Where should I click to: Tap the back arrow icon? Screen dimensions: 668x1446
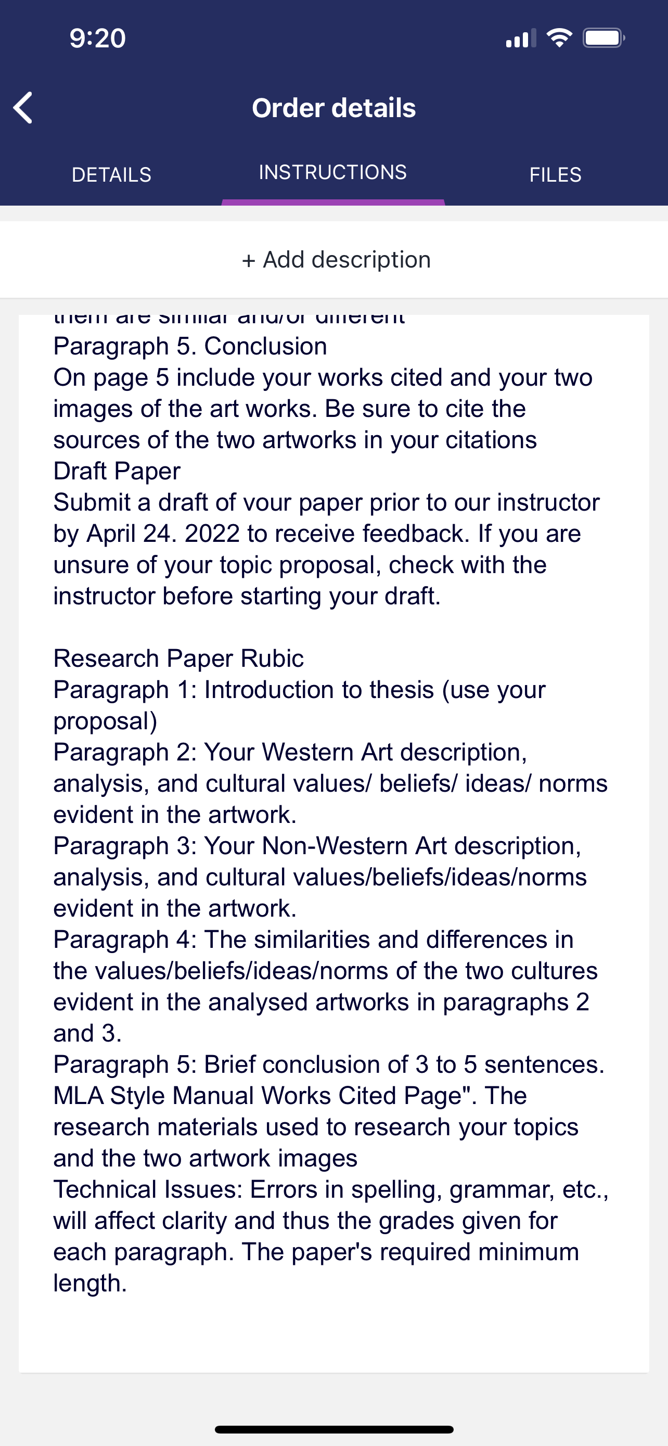23,107
